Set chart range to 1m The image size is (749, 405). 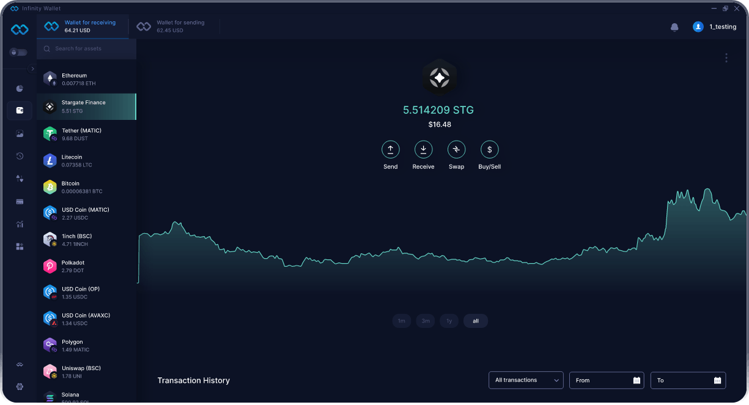(x=402, y=321)
